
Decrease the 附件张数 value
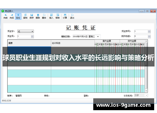149,37
